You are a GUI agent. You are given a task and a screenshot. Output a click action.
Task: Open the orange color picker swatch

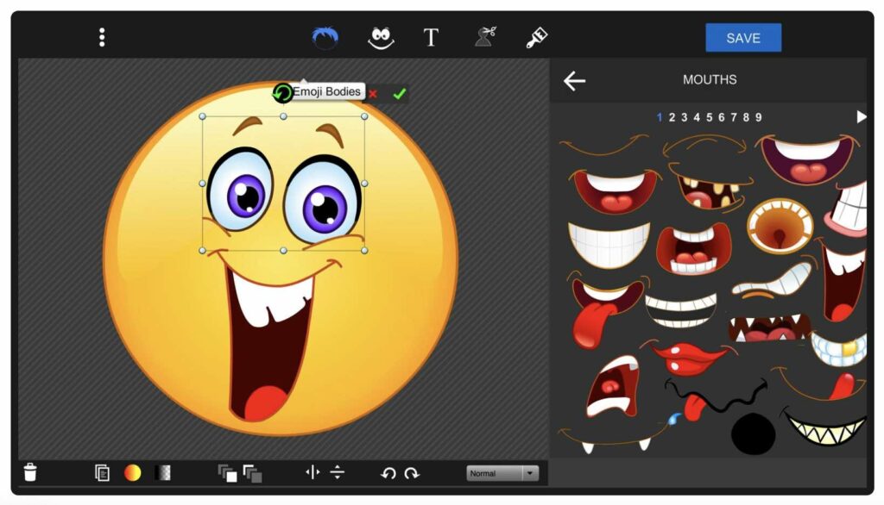click(x=132, y=472)
